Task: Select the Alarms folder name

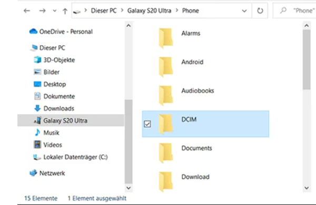Action: pyautogui.click(x=191, y=33)
